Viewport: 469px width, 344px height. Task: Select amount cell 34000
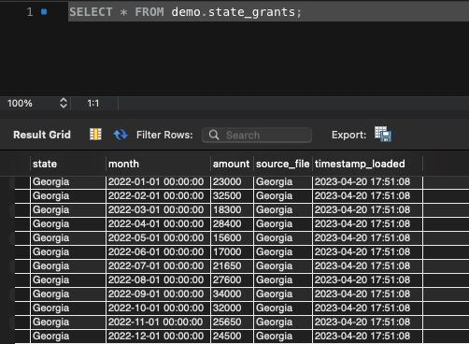pyautogui.click(x=232, y=294)
